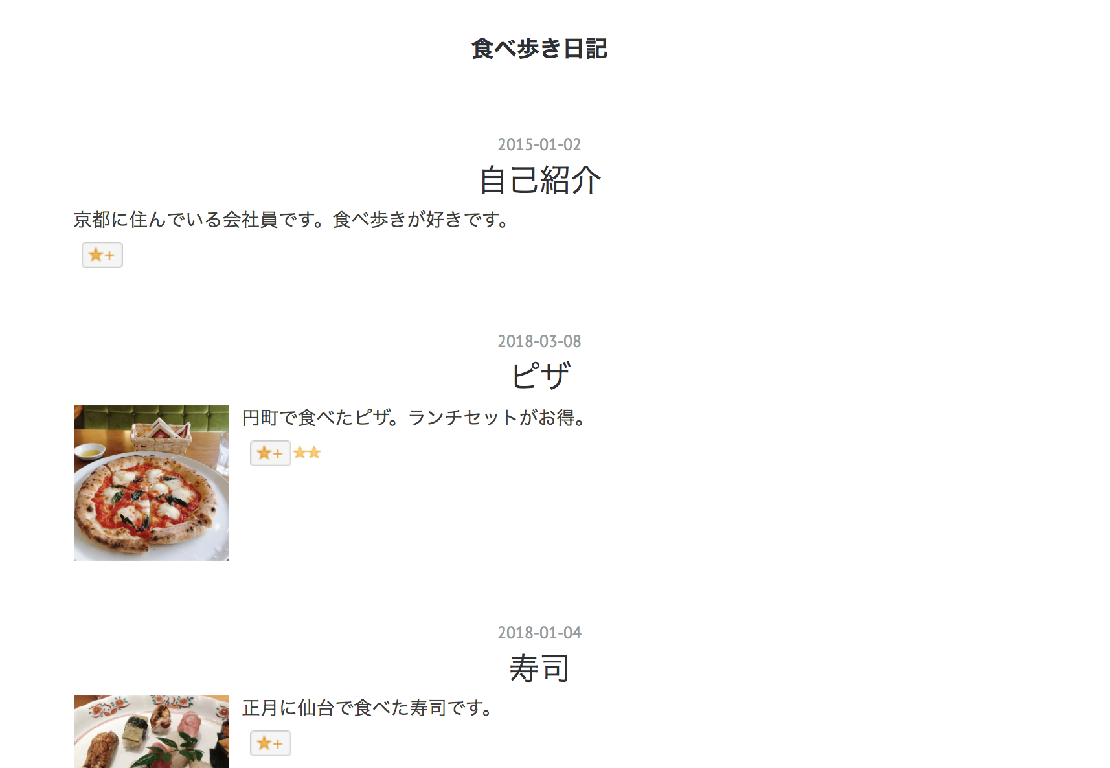Screen dimensions: 1110x768
Task: Open the ピザ entry title
Action: [541, 376]
